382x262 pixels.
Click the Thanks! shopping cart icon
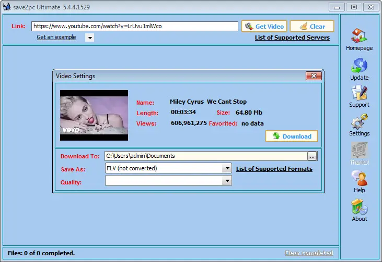point(359,150)
